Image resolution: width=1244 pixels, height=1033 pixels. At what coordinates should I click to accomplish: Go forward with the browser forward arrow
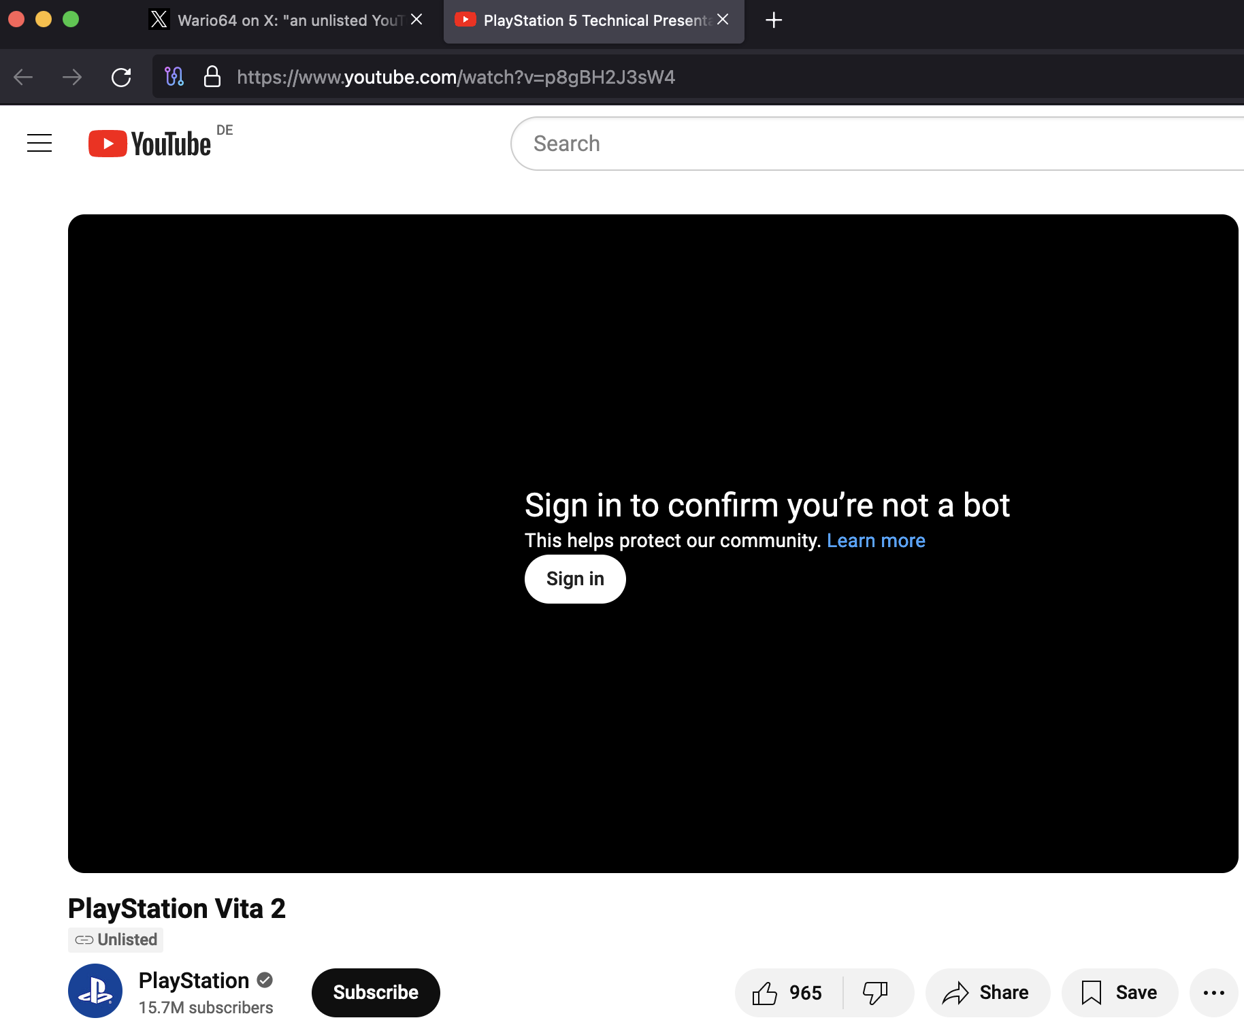pos(72,77)
